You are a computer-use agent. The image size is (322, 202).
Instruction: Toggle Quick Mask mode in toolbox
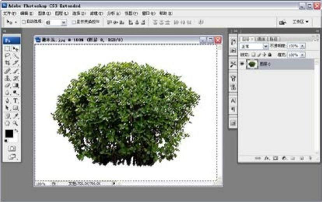(x=12, y=148)
